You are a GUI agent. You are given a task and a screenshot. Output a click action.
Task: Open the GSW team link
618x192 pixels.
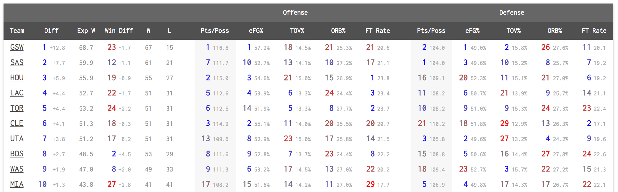(x=17, y=47)
